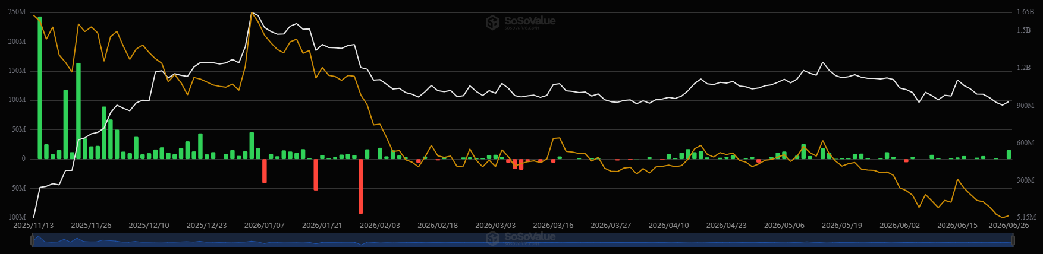Click the right axis value 1.65B
The width and height of the screenshot is (1043, 254).
1025,12
